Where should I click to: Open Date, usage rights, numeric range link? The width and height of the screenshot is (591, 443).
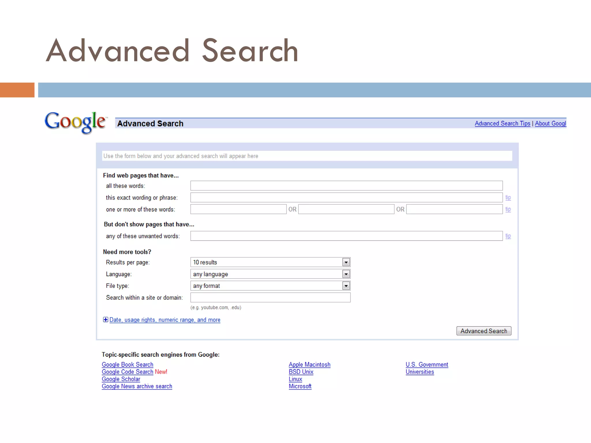(x=165, y=320)
